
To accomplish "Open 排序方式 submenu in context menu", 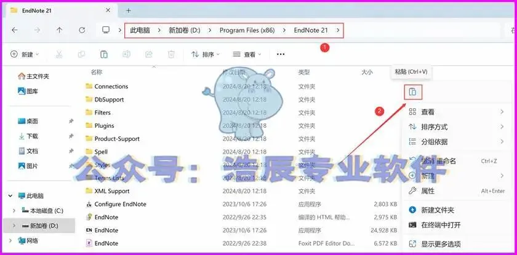I will tap(457, 127).
